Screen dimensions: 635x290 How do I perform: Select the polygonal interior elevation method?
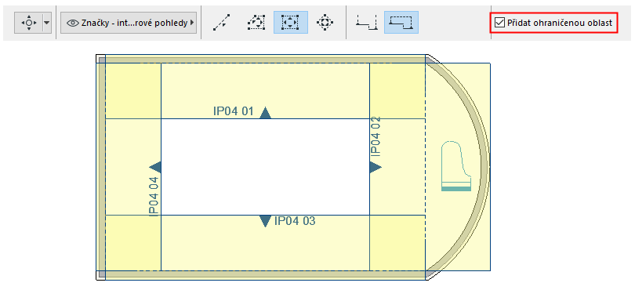point(256,22)
